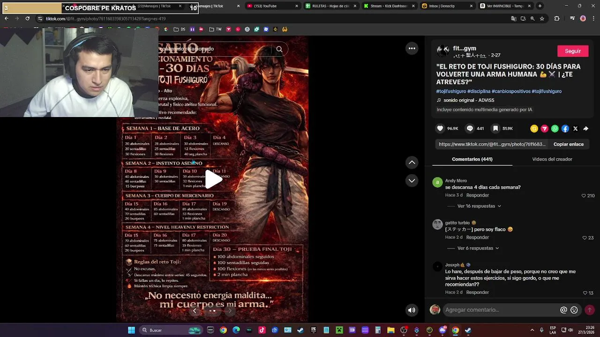Go to next video with down chevron

click(x=412, y=181)
